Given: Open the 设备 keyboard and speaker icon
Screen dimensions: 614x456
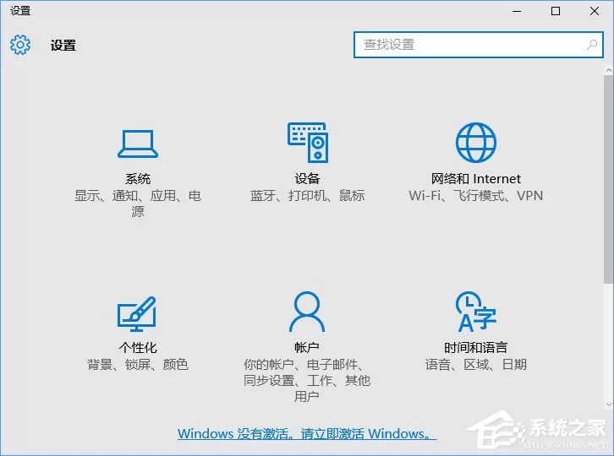Looking at the screenshot, I should (308, 143).
